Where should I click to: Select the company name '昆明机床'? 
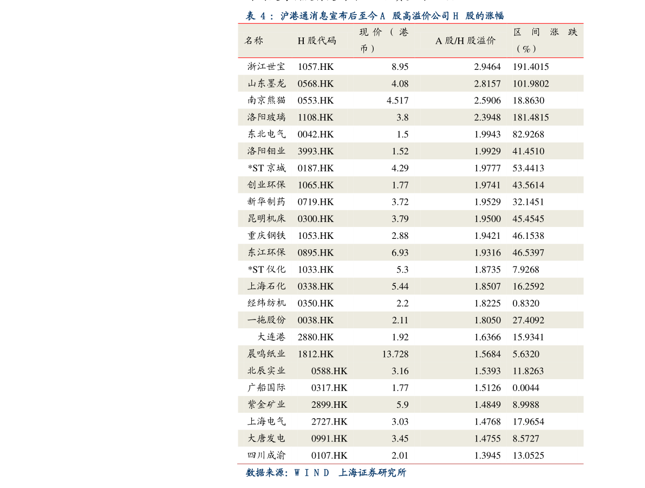pos(266,218)
